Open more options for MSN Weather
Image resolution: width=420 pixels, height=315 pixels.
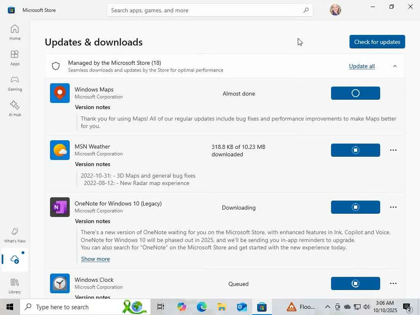(x=393, y=150)
